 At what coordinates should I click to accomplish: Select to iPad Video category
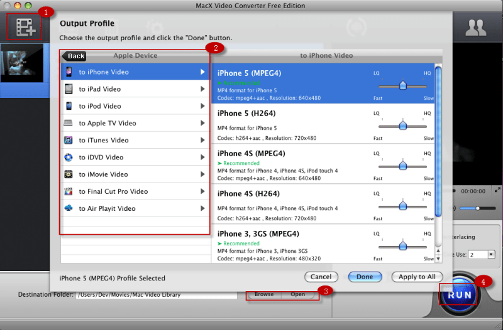tap(135, 88)
